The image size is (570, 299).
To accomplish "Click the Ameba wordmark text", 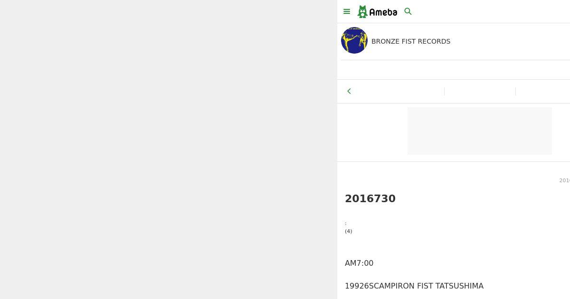I will pos(383,12).
